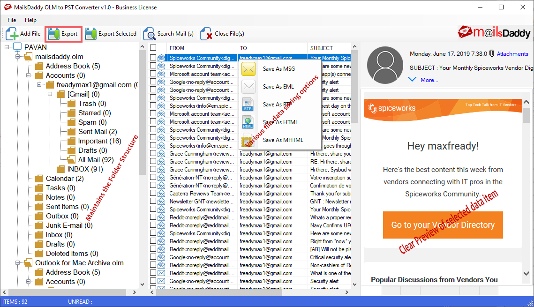The height and width of the screenshot is (307, 534).
Task: Collapse the Accounts (0) node under mailsdaddy.olm
Action: tap(29, 75)
